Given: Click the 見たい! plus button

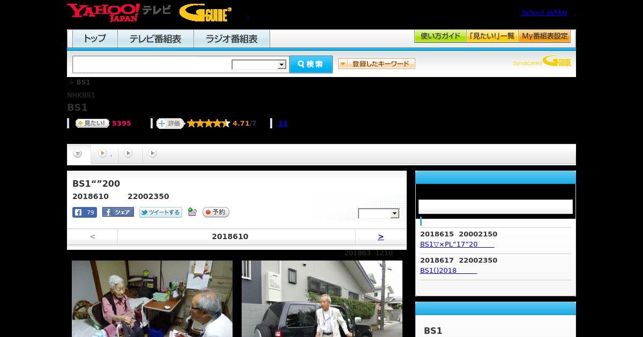Looking at the screenshot, I should (92, 123).
